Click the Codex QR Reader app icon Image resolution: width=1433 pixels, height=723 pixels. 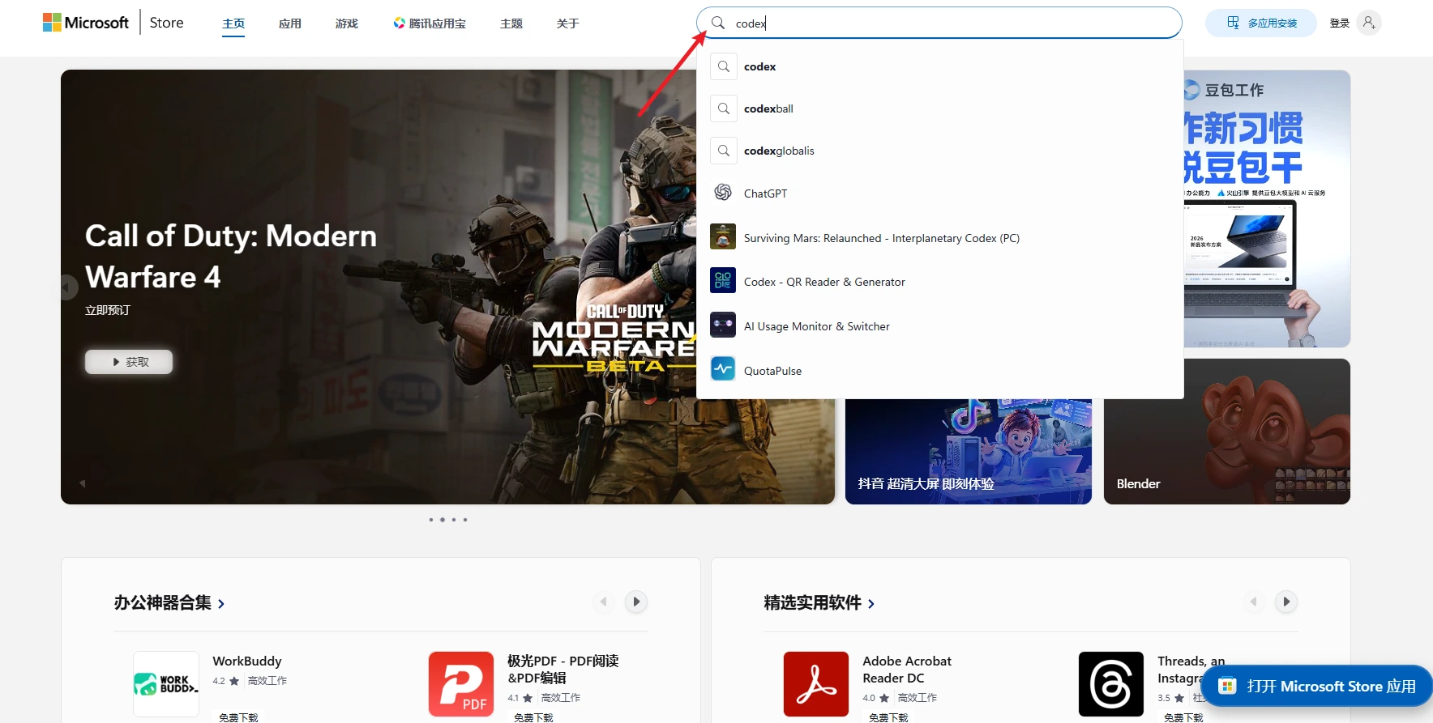click(723, 281)
